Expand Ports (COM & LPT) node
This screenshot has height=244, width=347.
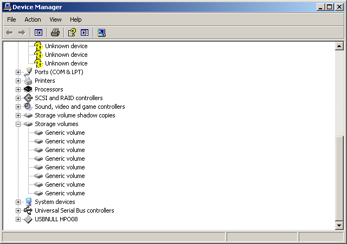click(18, 72)
